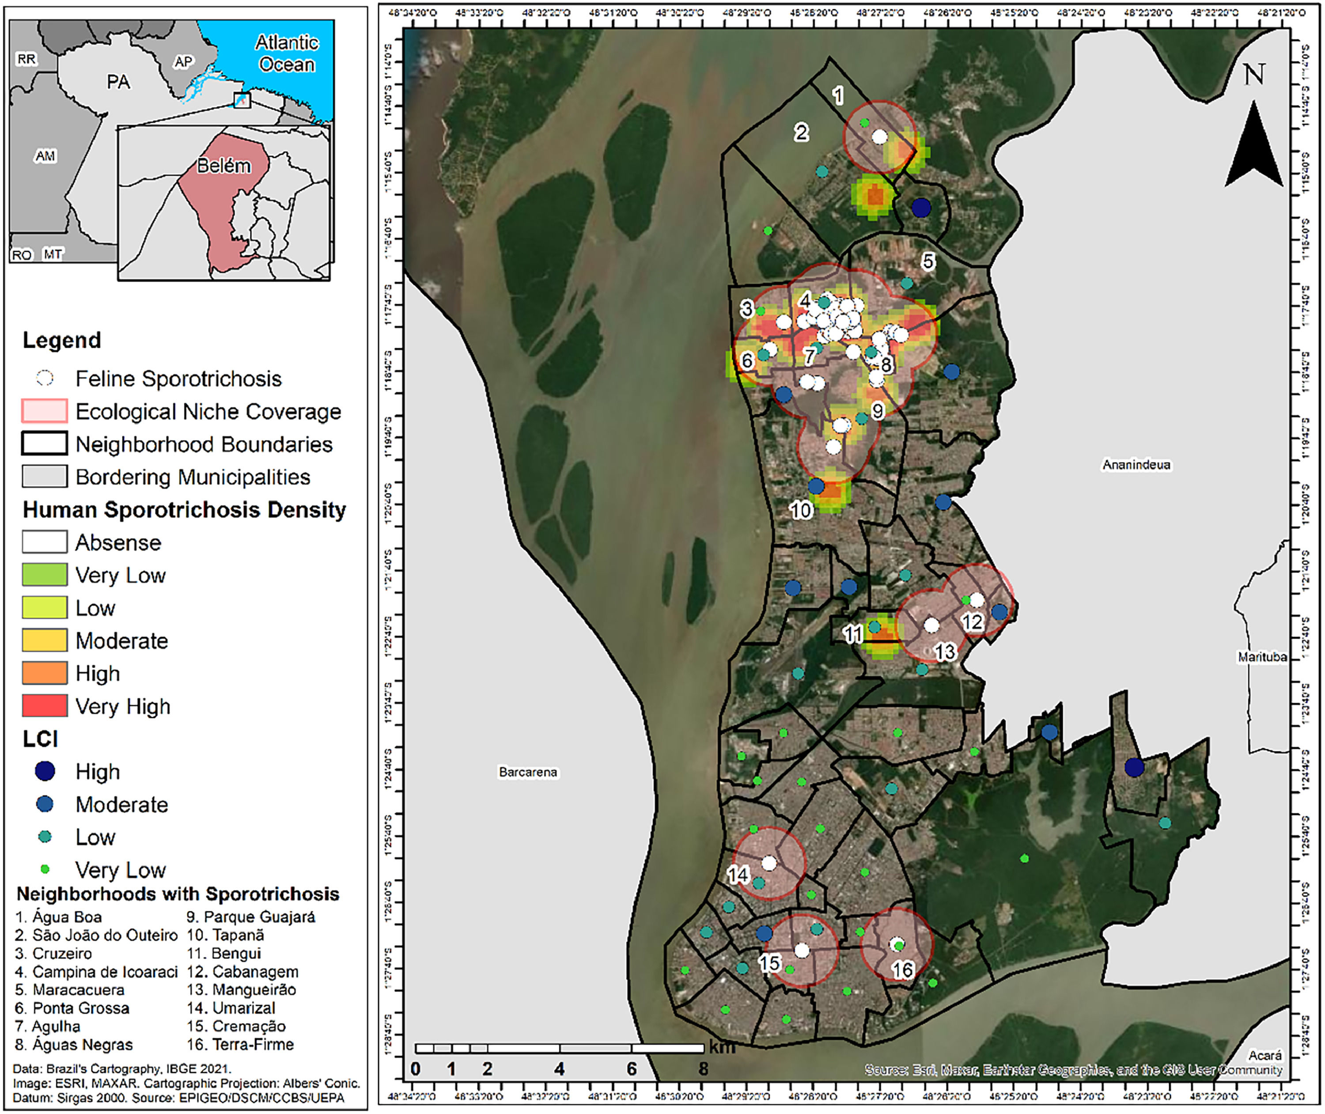Click the Feline Sporotrichosis legend circle
1325x1114 pixels.
coord(45,378)
